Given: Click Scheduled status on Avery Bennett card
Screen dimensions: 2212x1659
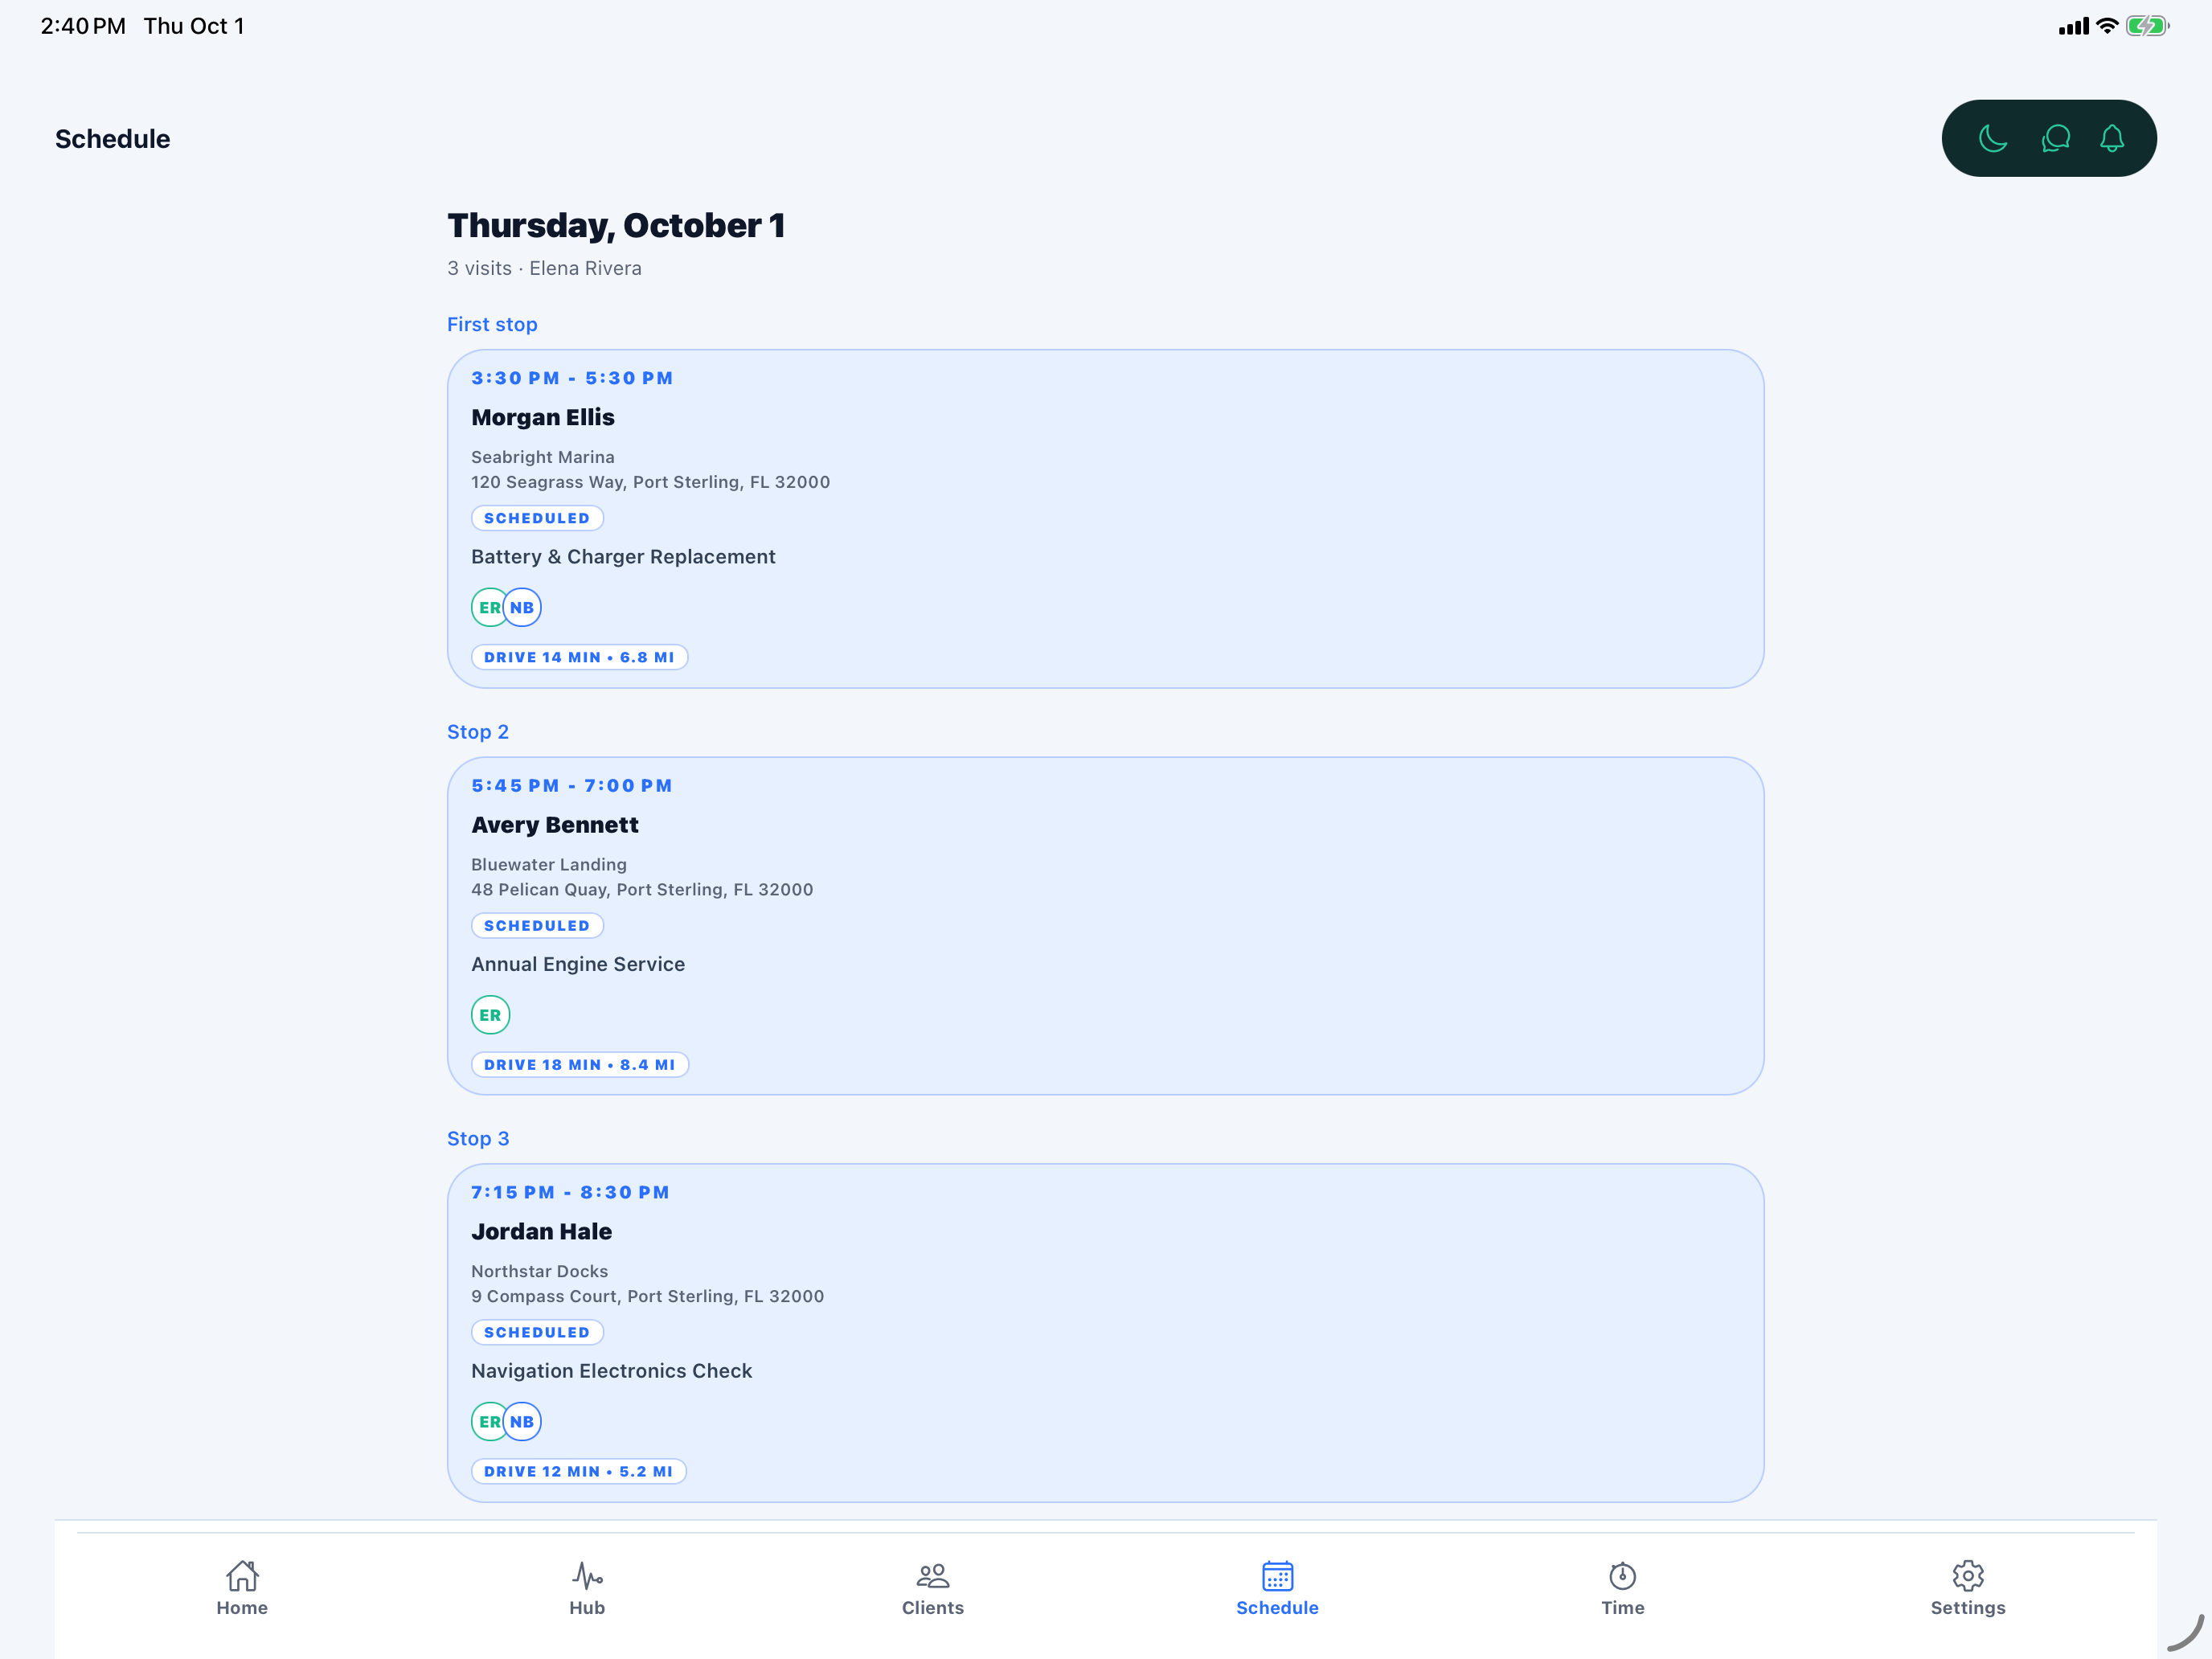Looking at the screenshot, I should point(537,926).
